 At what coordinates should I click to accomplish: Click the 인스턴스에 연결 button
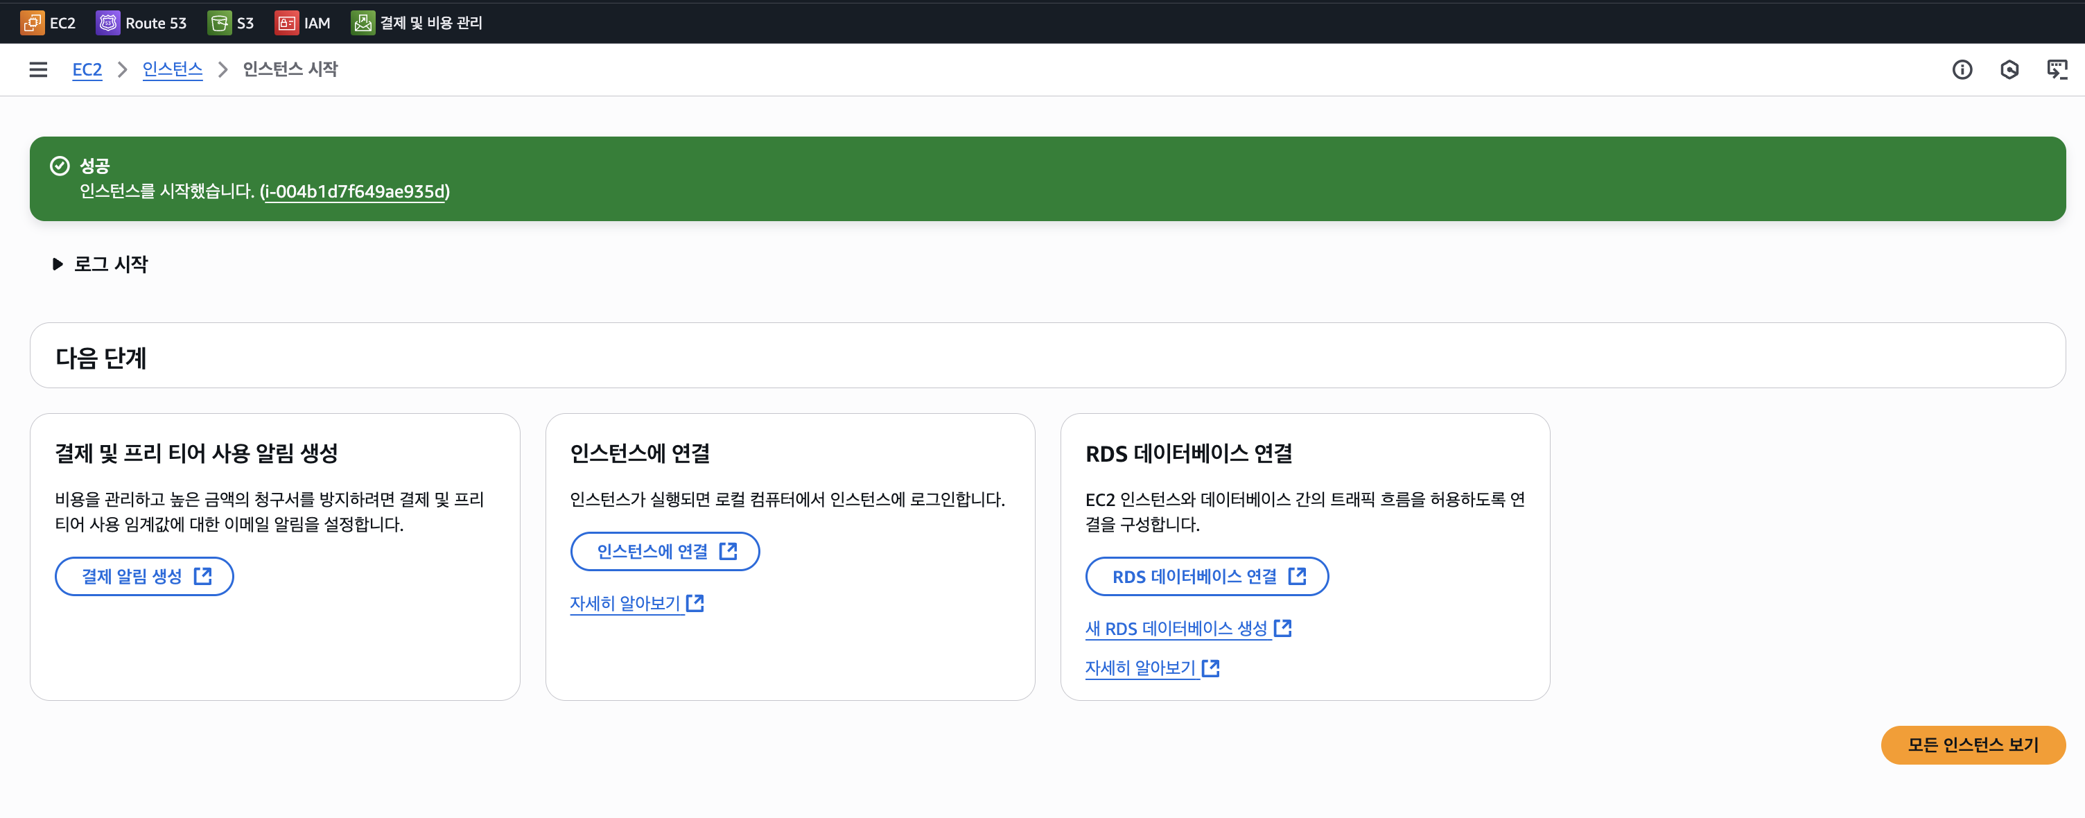[x=665, y=551]
